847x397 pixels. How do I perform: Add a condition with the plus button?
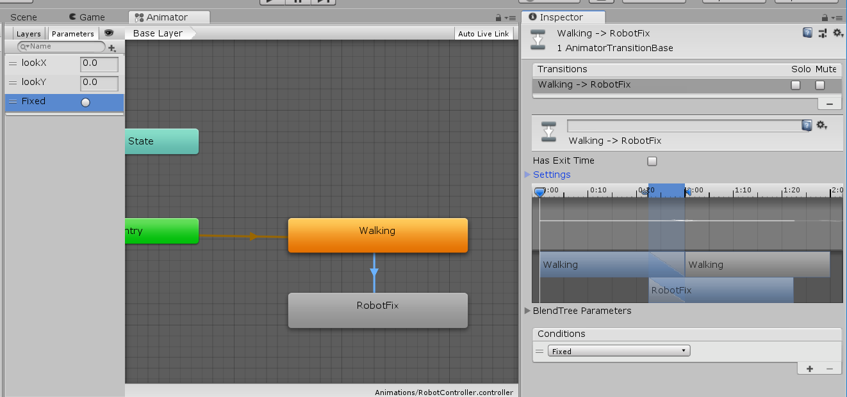click(x=810, y=368)
